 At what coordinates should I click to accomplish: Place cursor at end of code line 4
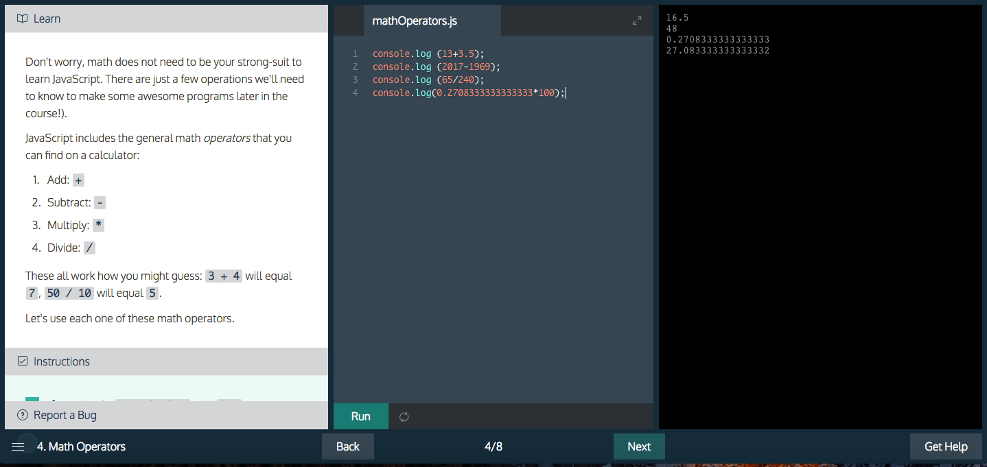(566, 93)
